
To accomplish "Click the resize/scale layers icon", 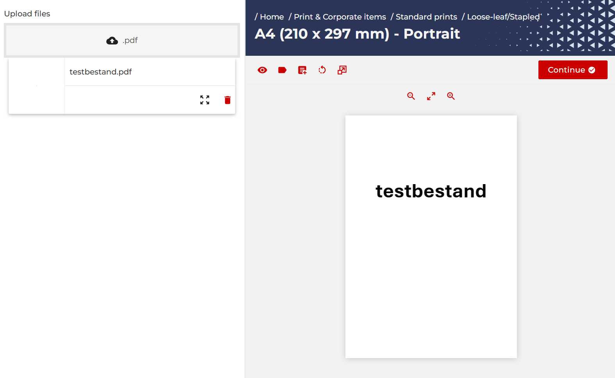I will (x=342, y=70).
